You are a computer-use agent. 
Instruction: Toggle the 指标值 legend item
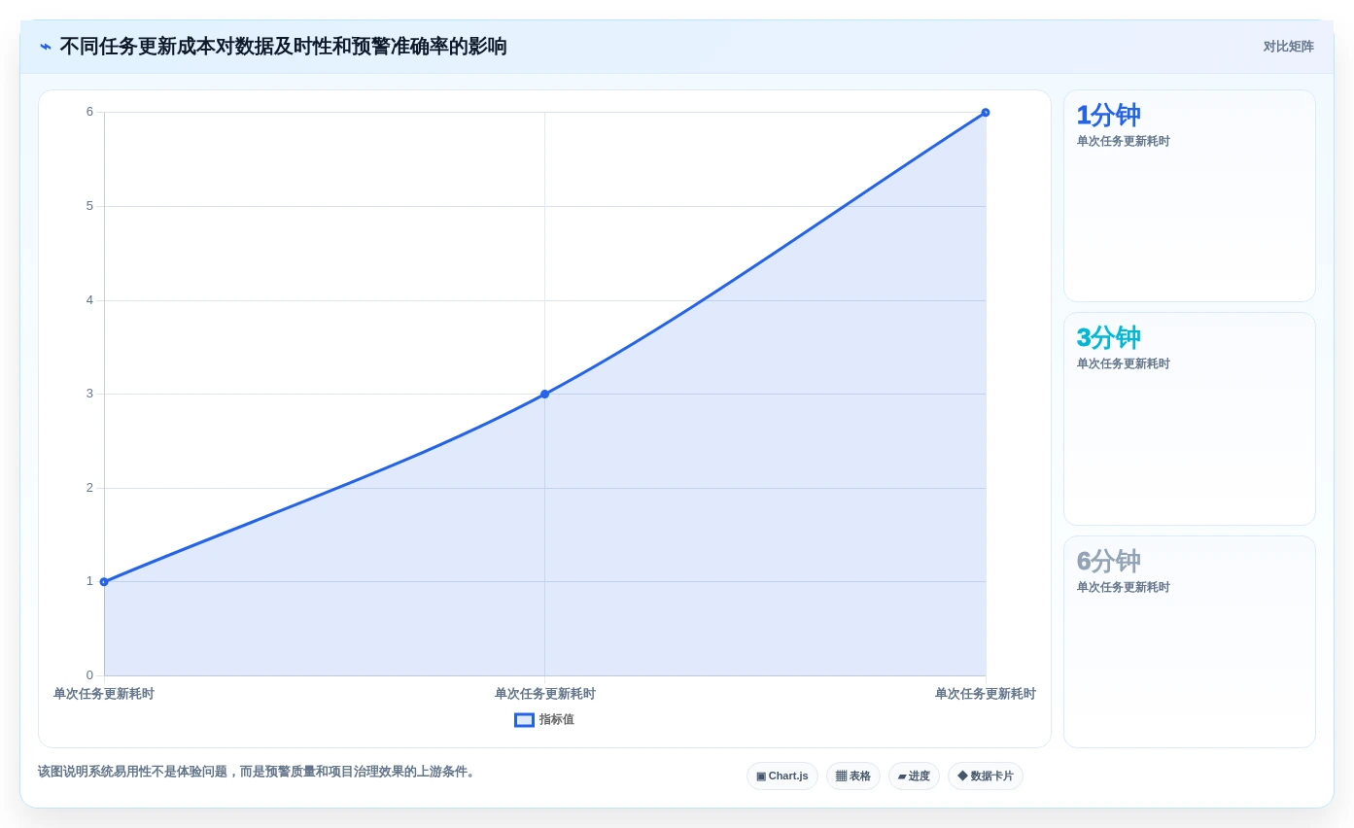[x=544, y=720]
